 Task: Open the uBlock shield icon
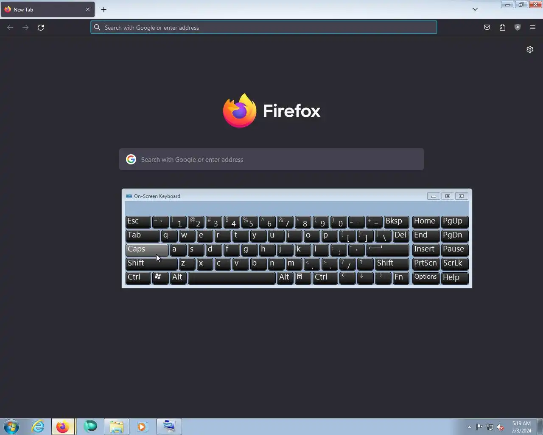[x=518, y=28]
